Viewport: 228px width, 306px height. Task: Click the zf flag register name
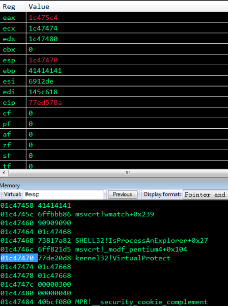point(7,145)
